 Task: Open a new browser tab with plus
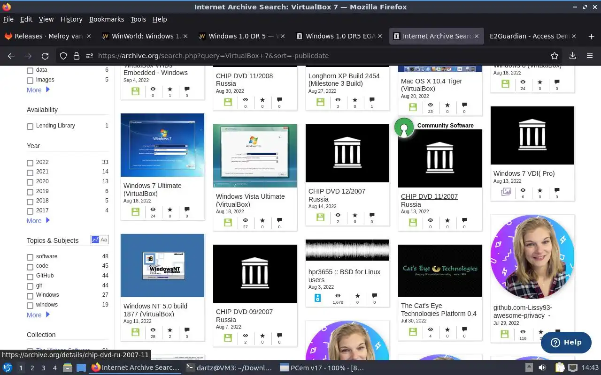(591, 36)
